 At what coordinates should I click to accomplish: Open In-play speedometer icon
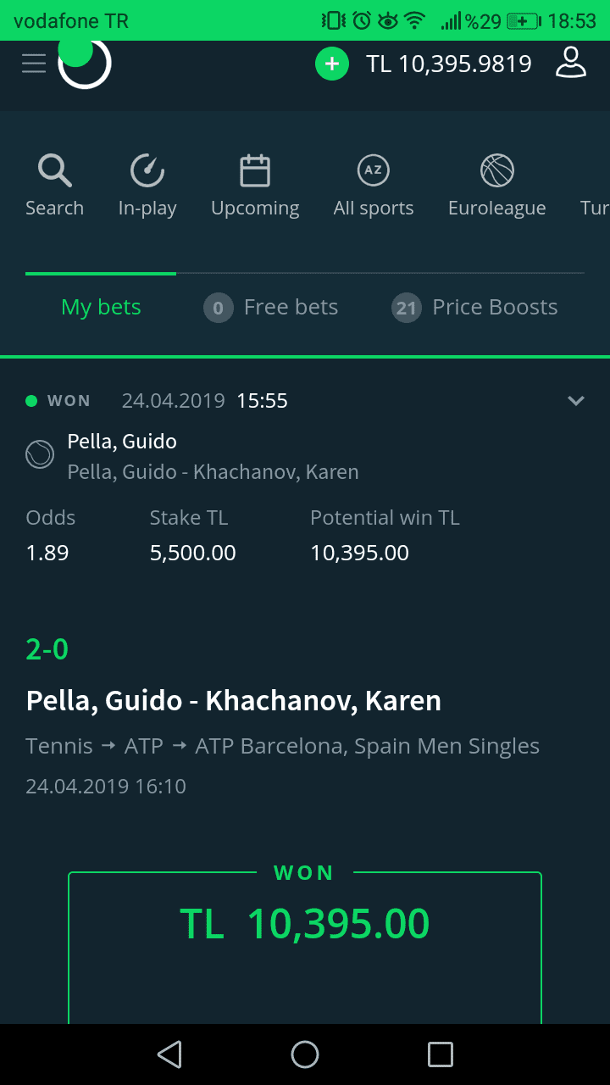(147, 170)
